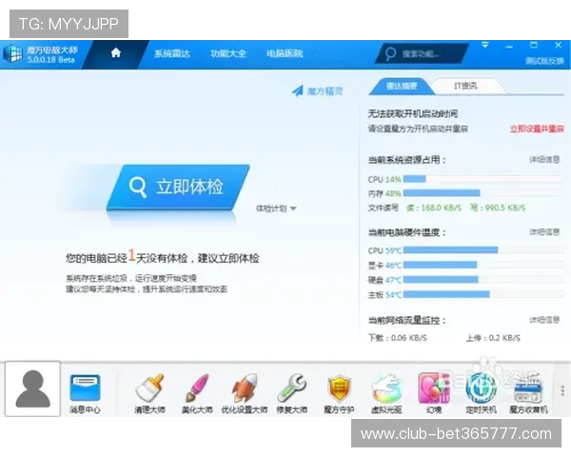571x457 pixels.
Task: Click the 硬盘 47℃ temperature bar
Action: (x=483, y=280)
